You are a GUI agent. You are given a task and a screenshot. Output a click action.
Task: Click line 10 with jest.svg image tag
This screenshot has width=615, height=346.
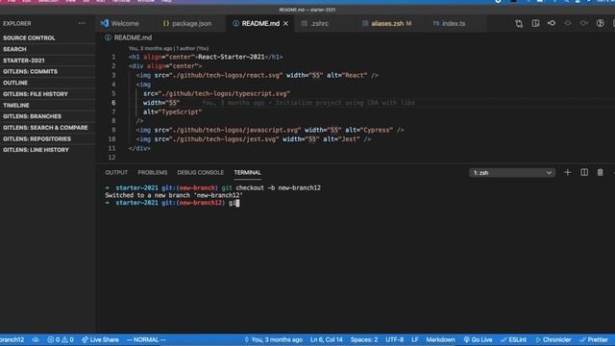[254, 139]
